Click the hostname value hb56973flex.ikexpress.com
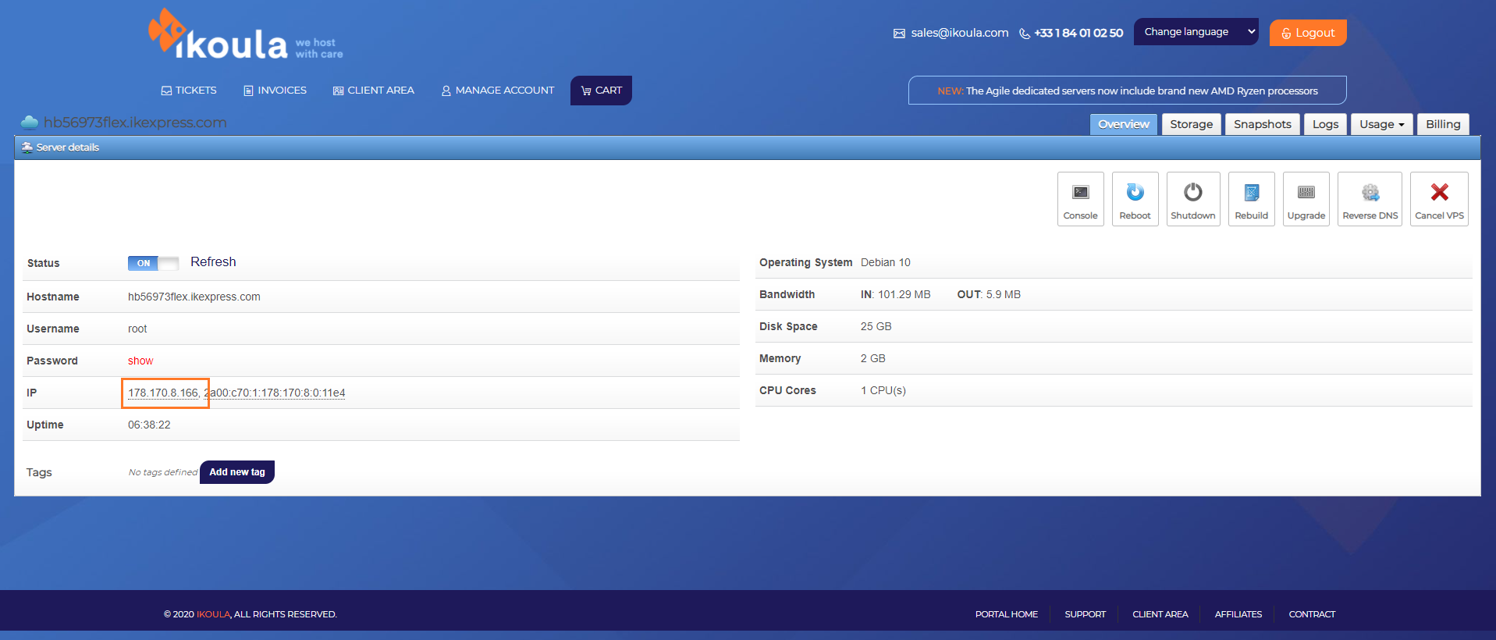Image resolution: width=1496 pixels, height=640 pixels. [194, 297]
